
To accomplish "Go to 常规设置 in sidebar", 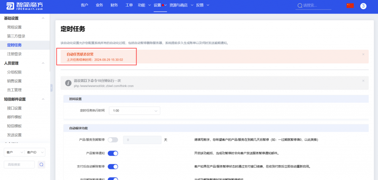I will (14, 27).
